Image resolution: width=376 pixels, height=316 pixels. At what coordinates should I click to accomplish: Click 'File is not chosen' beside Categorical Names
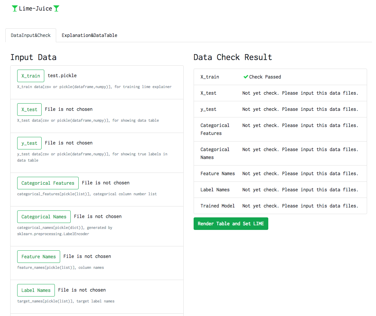[98, 216]
